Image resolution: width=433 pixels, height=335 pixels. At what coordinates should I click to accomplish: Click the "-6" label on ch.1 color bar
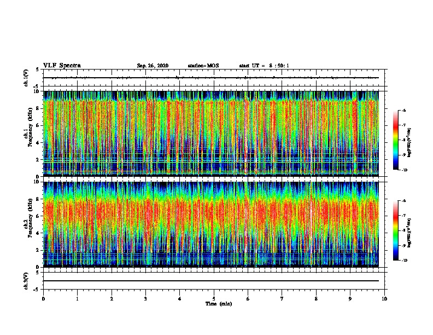[x=403, y=111]
